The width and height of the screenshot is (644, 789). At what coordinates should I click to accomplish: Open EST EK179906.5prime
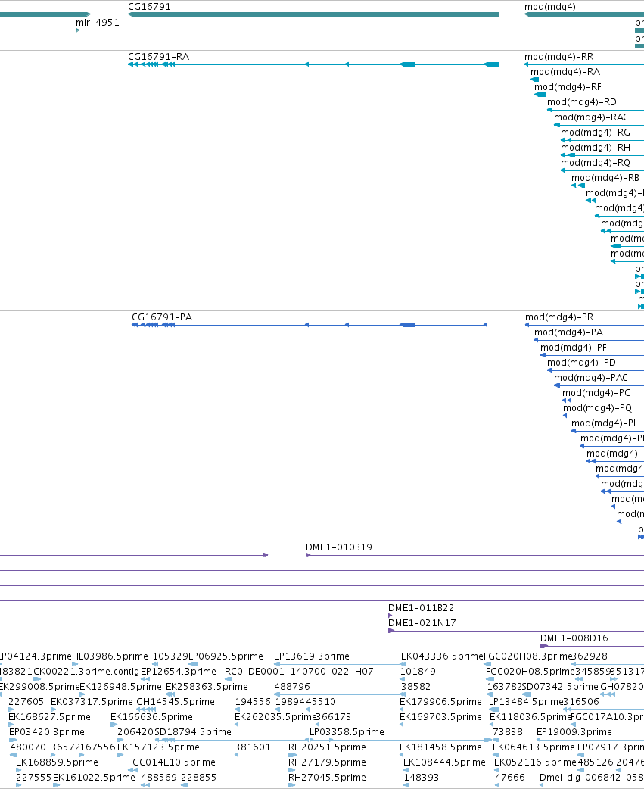click(x=441, y=701)
